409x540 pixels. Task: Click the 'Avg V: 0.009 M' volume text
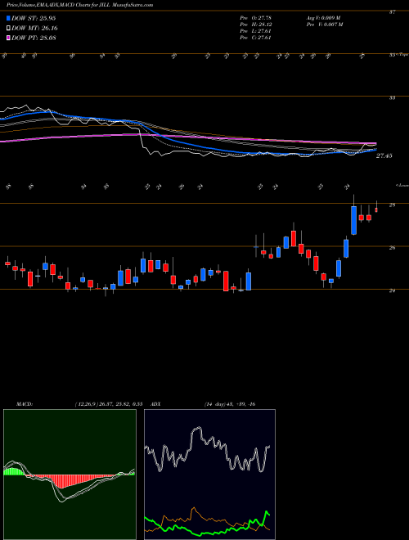click(325, 17)
